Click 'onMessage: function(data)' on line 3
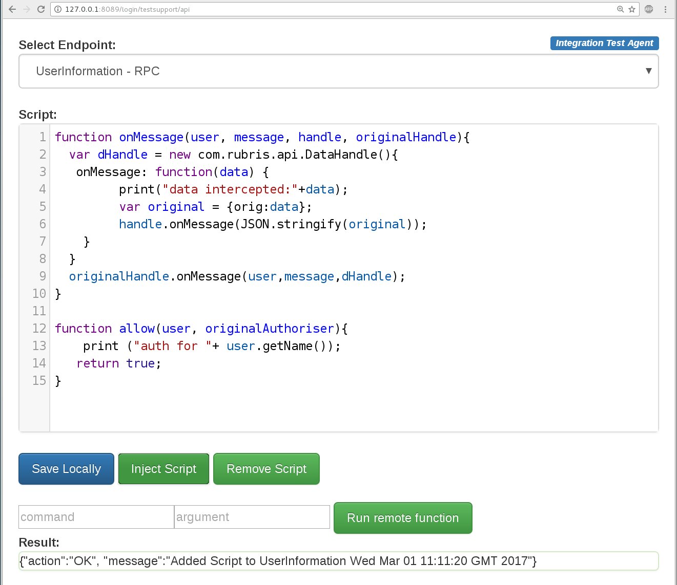 point(173,172)
